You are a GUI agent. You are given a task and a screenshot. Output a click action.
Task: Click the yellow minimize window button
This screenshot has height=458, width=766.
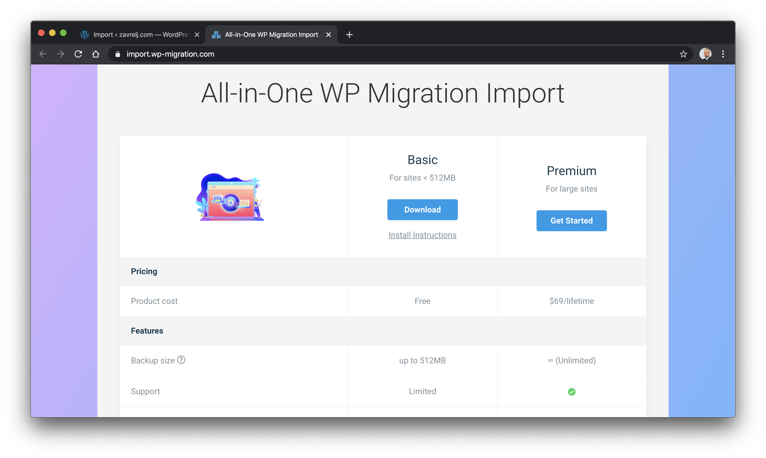52,33
